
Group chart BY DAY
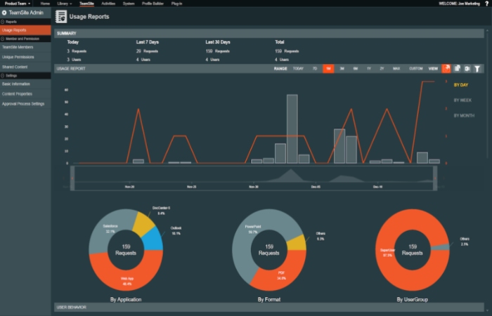pyautogui.click(x=461, y=85)
